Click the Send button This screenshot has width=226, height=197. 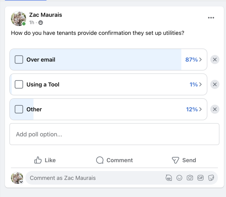[184, 160]
